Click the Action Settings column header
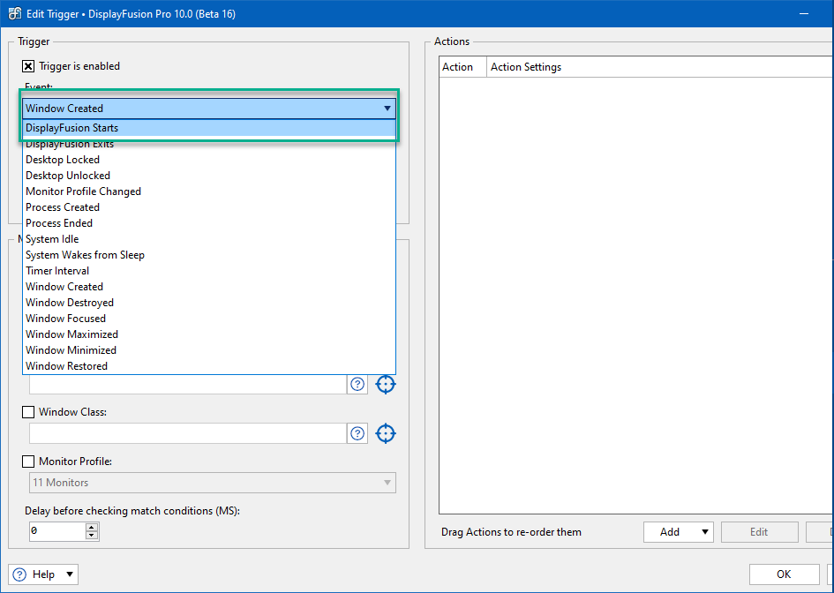The image size is (834, 593). tap(659, 67)
